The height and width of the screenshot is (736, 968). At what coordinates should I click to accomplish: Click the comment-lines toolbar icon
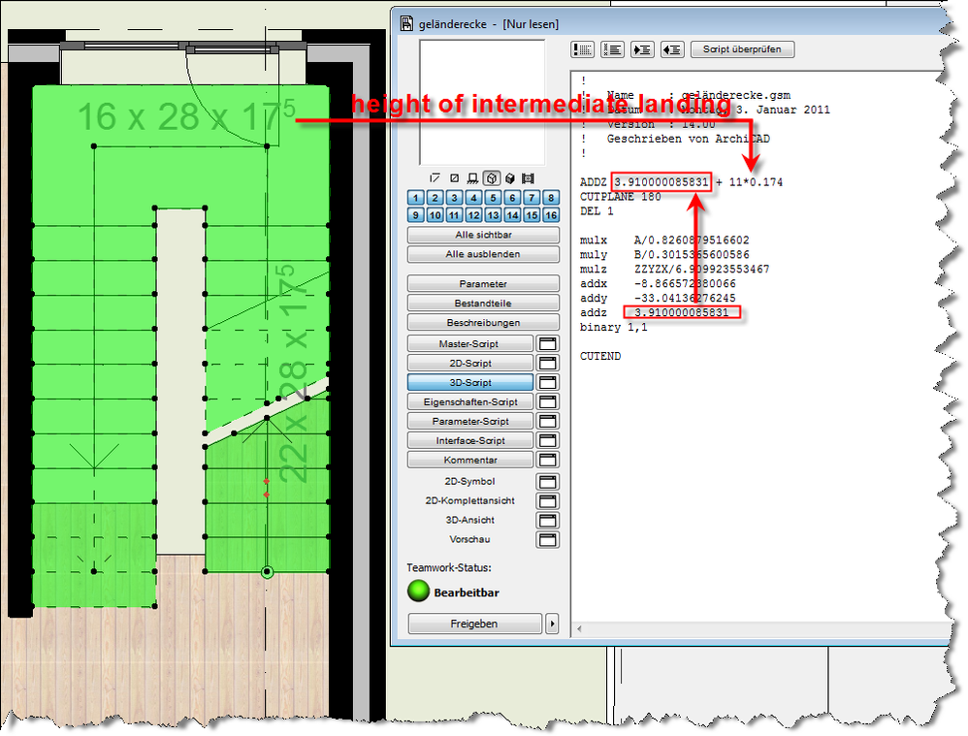pyautogui.click(x=582, y=49)
